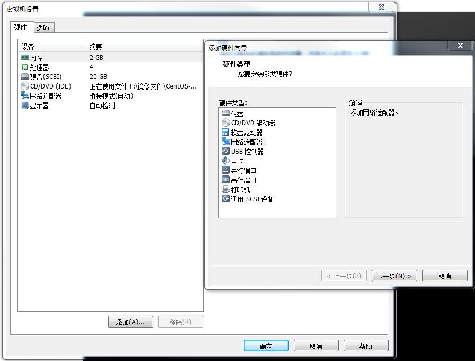Pick the 软盘驱动器 floppy icon

(225, 132)
